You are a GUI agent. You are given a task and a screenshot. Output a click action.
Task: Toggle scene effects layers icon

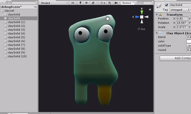point(93,3)
